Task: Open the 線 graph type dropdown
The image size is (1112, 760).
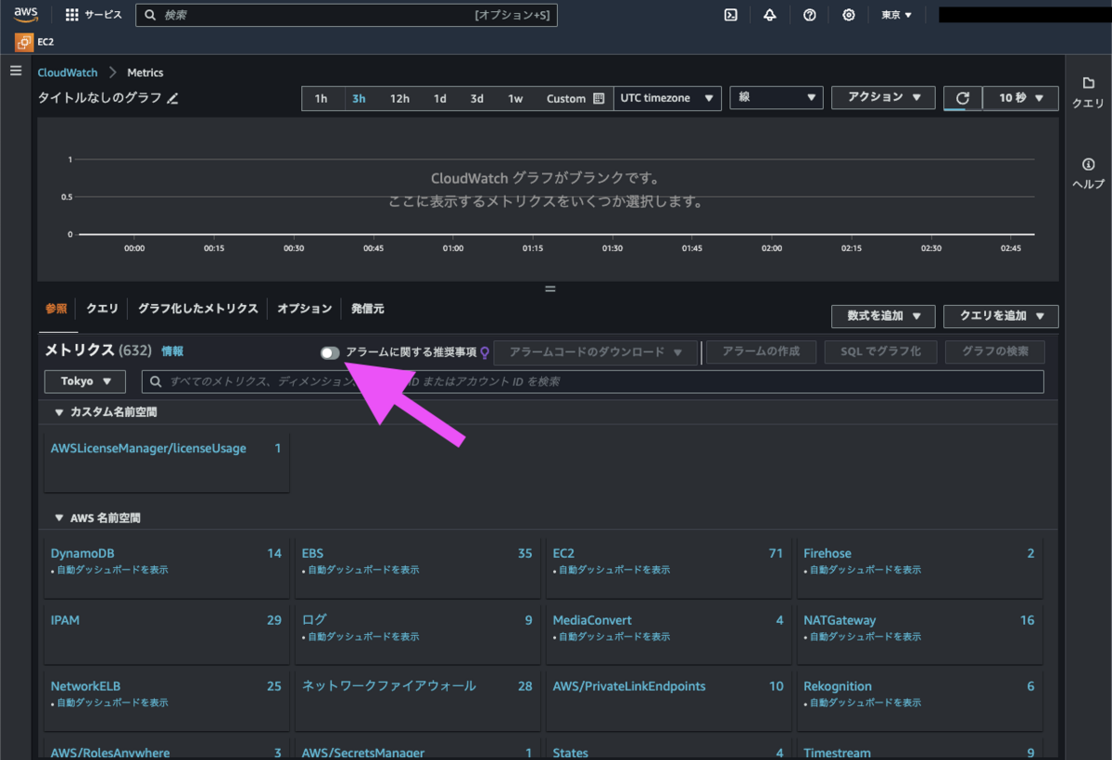Action: tap(777, 97)
